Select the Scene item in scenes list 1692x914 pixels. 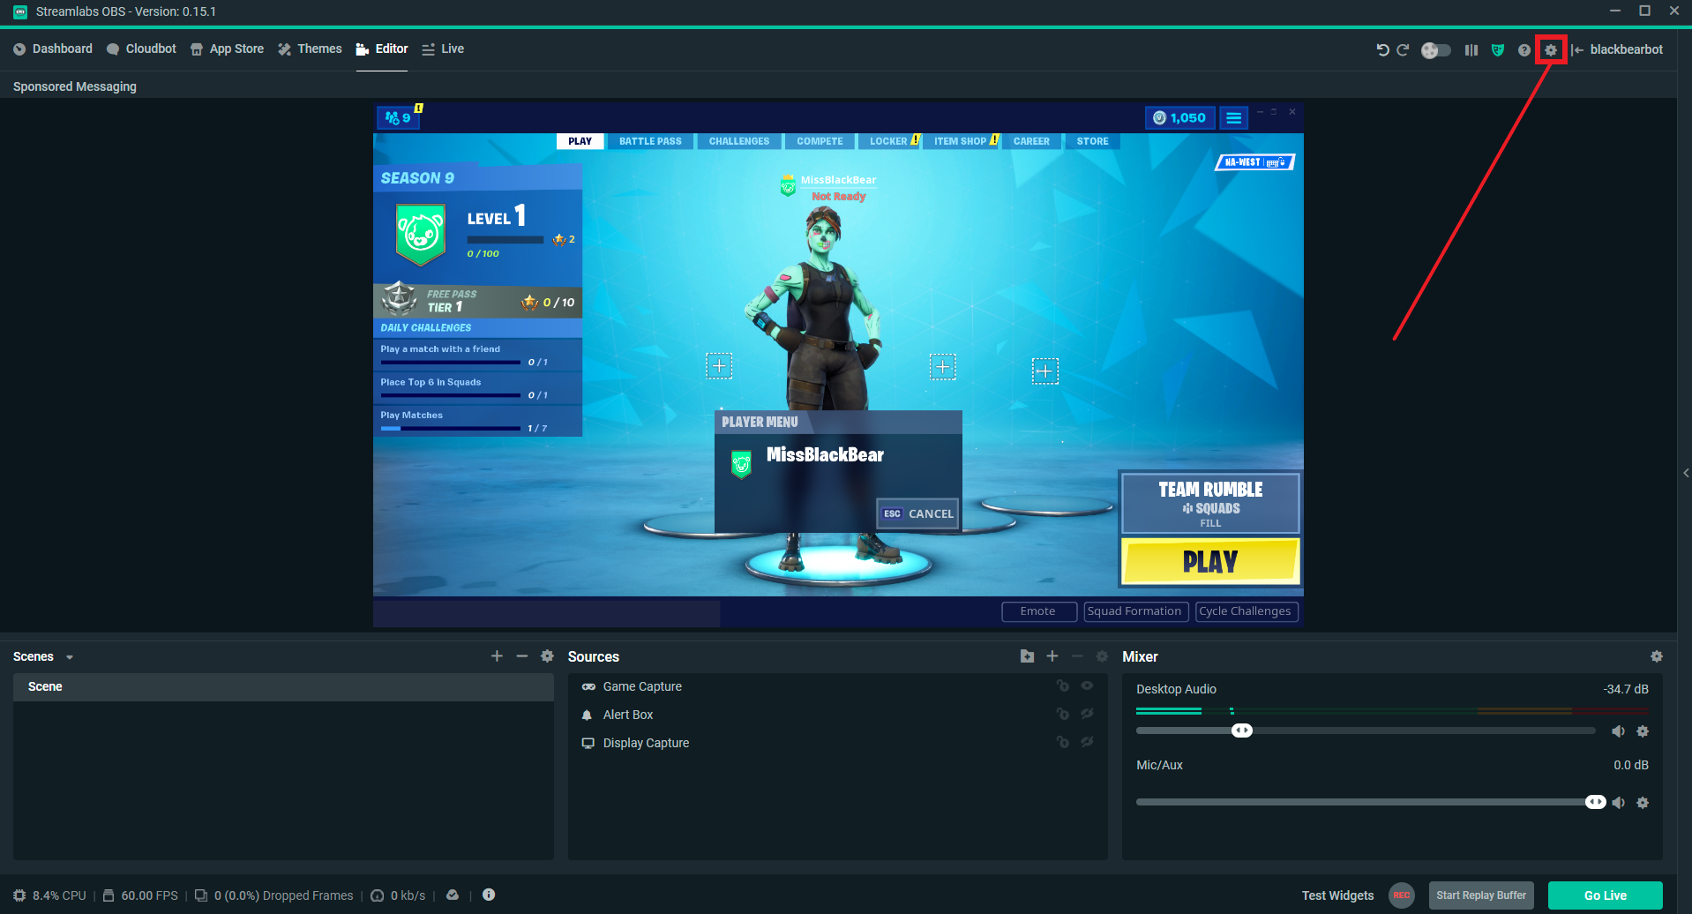pyautogui.click(x=283, y=687)
